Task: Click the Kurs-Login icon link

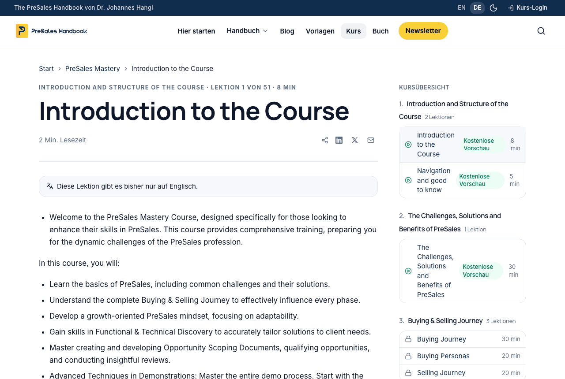Action: [527, 8]
